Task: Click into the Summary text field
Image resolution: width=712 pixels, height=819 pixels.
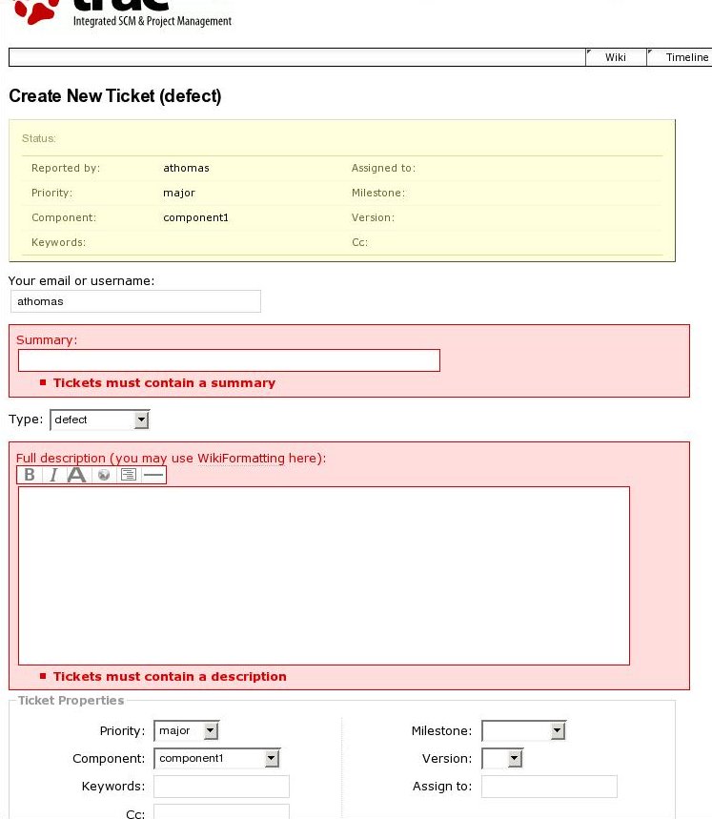Action: coord(229,360)
